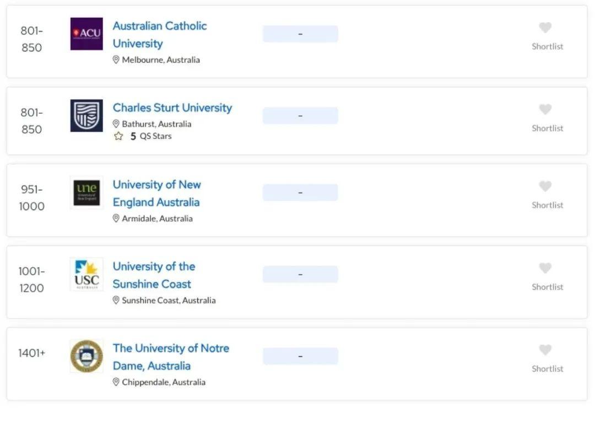Click the Australian Catholic University logo

click(85, 34)
